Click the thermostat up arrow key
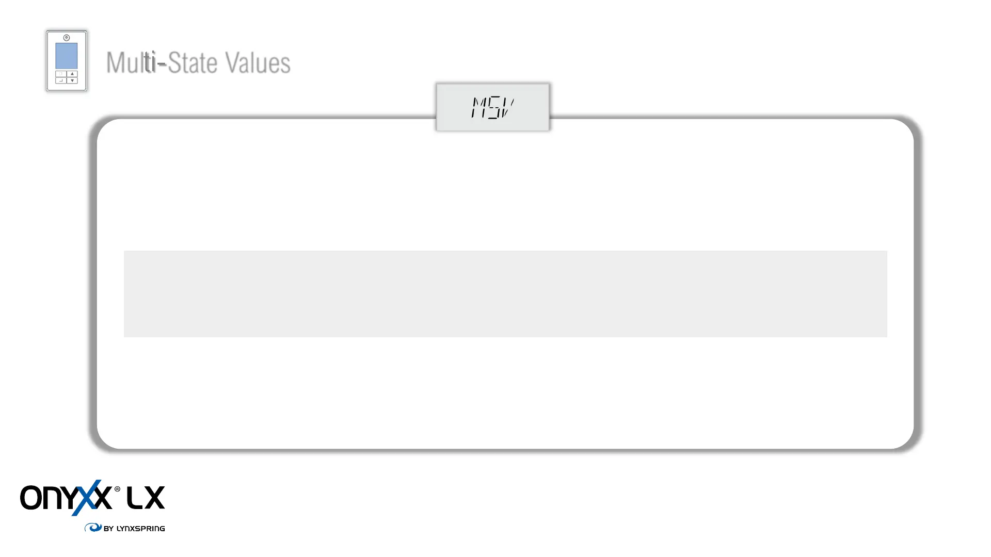This screenshot has height=557, width=991. (x=72, y=74)
